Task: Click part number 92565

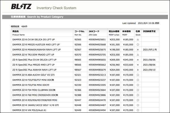Action: (x=78, y=40)
